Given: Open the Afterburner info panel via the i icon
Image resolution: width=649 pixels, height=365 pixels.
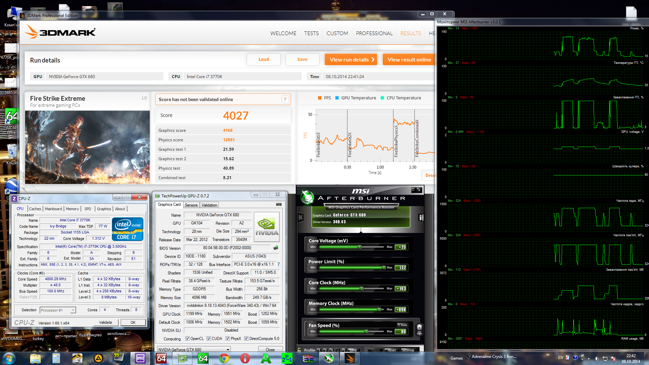Looking at the screenshot, I should (x=421, y=217).
